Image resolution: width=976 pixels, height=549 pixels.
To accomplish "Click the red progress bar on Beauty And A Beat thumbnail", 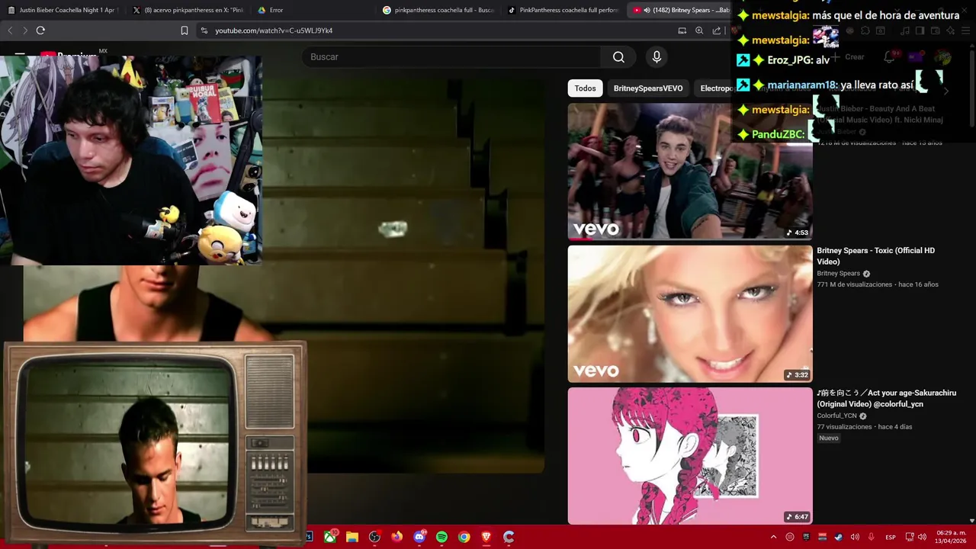I will pyautogui.click(x=581, y=239).
